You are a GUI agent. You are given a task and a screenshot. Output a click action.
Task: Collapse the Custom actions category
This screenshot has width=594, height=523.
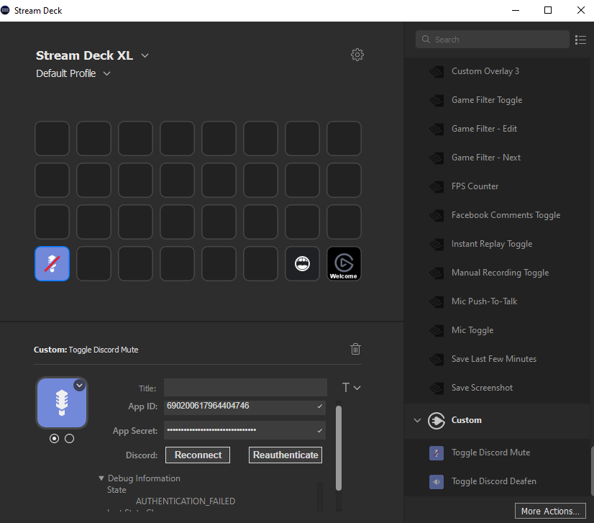(x=417, y=420)
